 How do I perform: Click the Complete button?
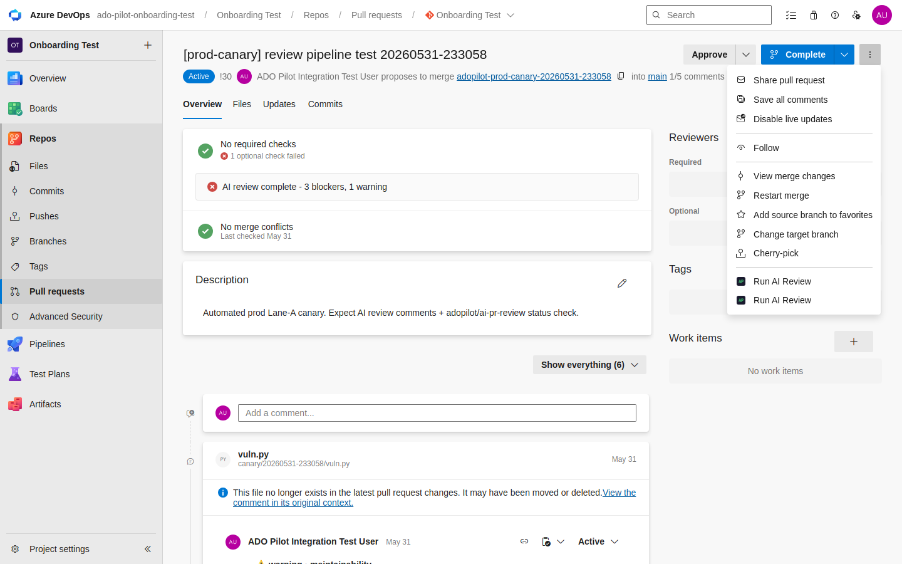(x=797, y=55)
